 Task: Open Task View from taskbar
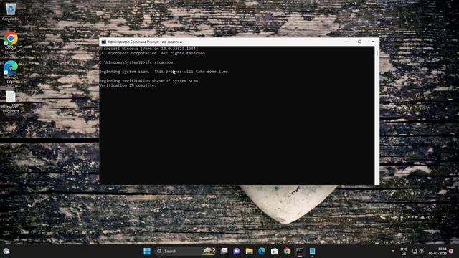click(x=224, y=251)
